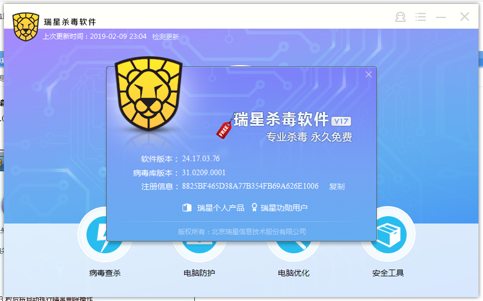The height and width of the screenshot is (301, 483).
Task: Select the 电脑防护 label
Action: [x=199, y=273]
